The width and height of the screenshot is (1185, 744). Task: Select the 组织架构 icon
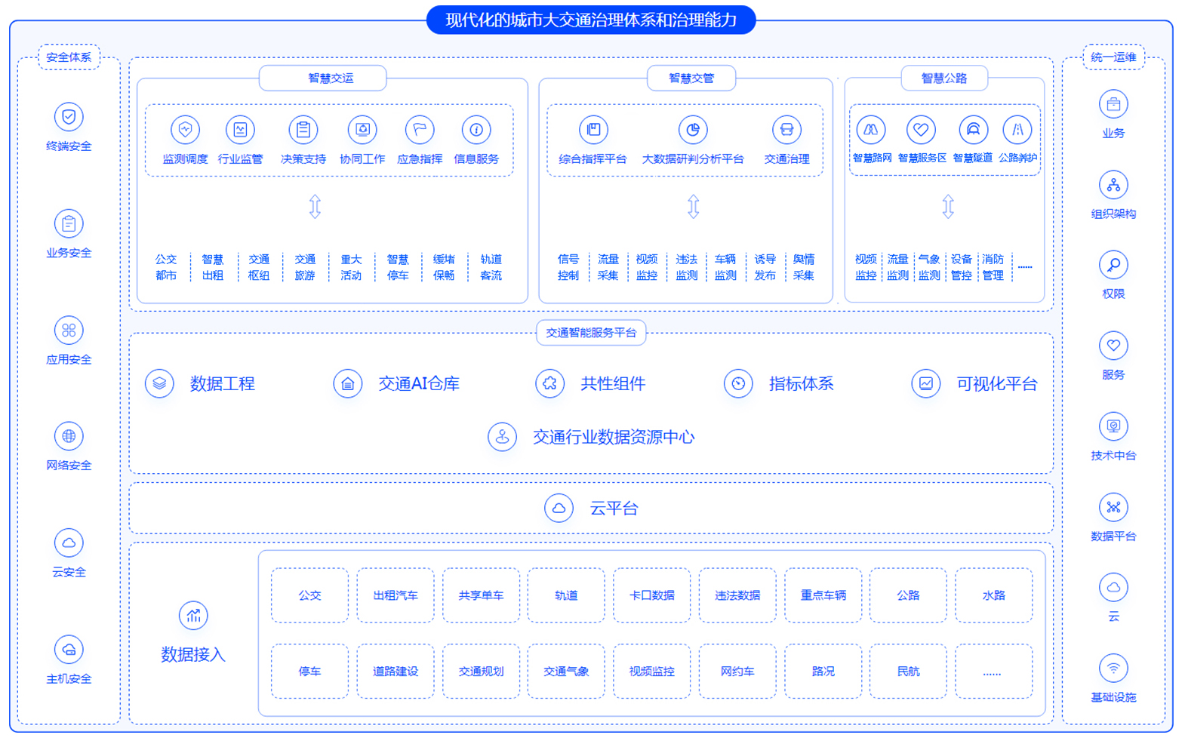pos(1113,185)
